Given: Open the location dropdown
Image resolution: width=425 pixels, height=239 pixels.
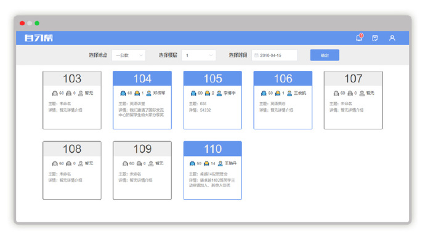Looking at the screenshot, I should pos(129,55).
